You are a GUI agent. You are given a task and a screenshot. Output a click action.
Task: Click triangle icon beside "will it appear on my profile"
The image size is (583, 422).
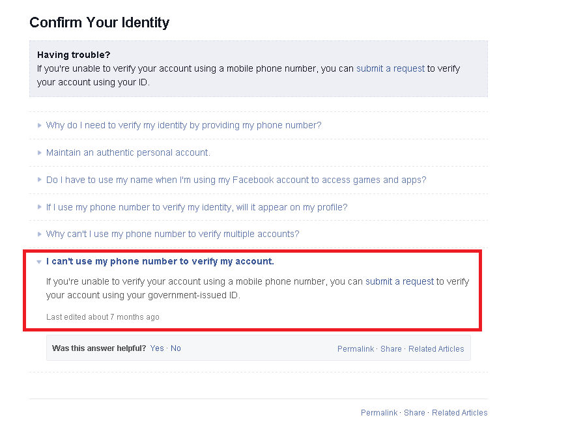(x=40, y=208)
